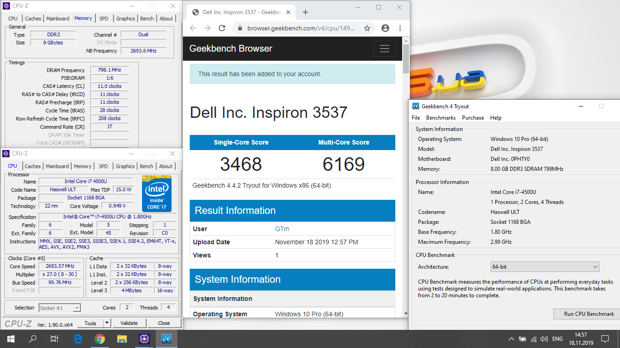This screenshot has width=620, height=348.
Task: Open Bench tab in upper CPU-Z window
Action: (147, 19)
